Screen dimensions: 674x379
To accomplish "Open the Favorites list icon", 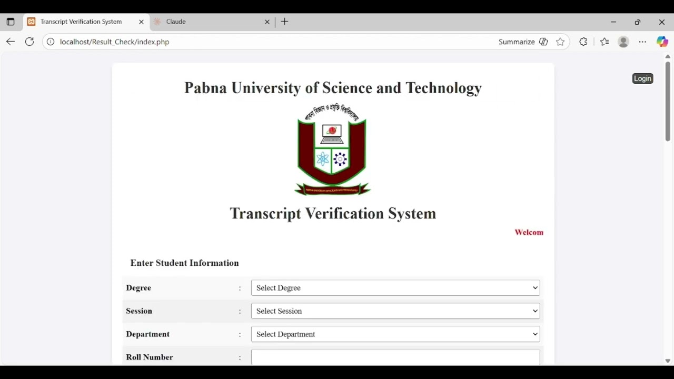I will coord(604,42).
